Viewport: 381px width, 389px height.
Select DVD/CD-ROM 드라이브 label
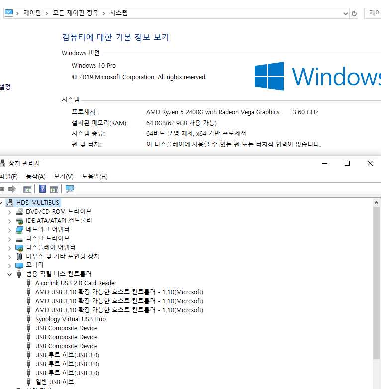pyautogui.click(x=59, y=211)
